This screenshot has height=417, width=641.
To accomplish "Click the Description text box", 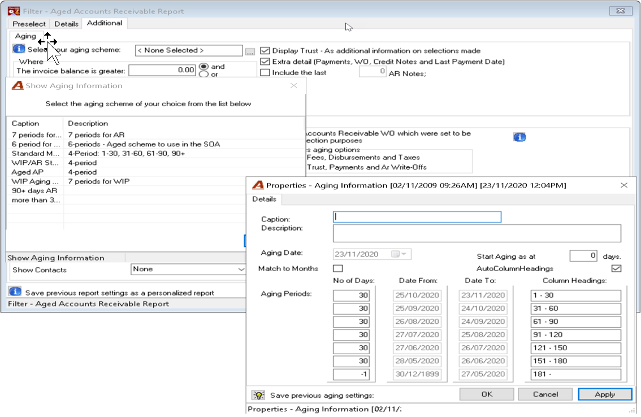I will 477,233.
